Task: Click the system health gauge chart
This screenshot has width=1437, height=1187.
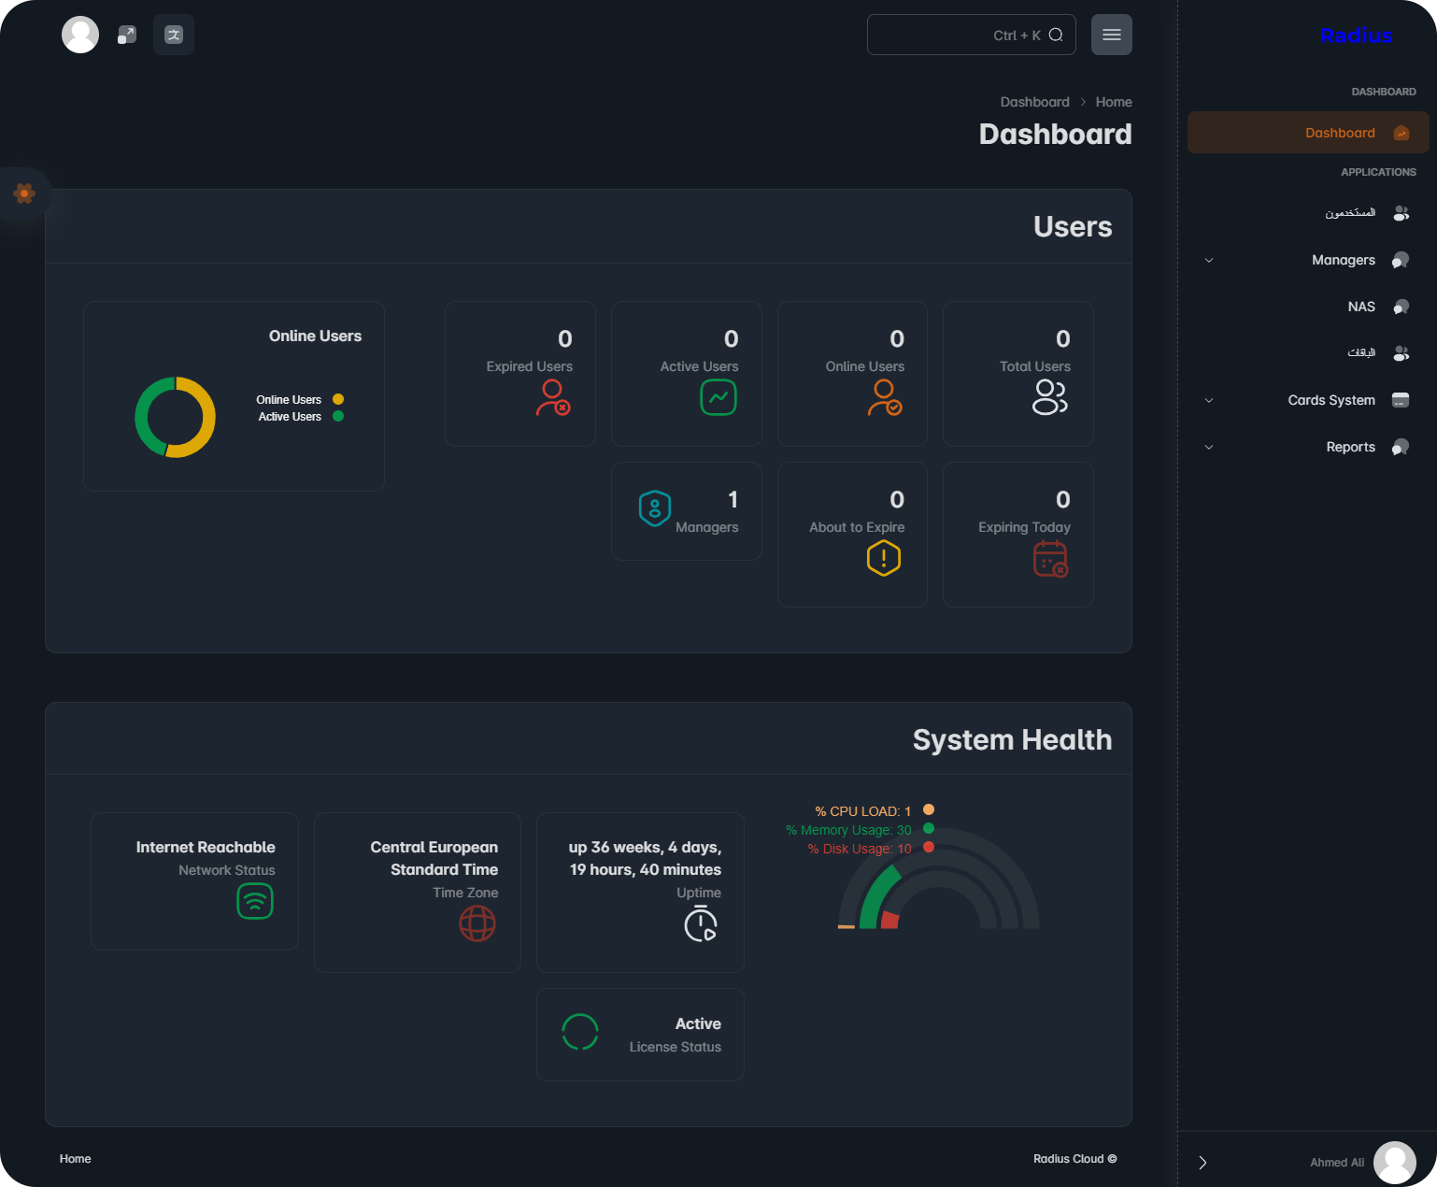Action: (938, 879)
